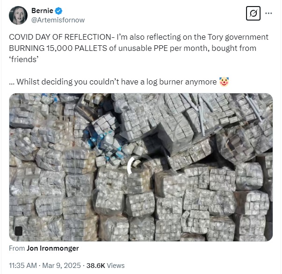Click the 11:35 AM timestamp
Viewport: 282px width, 274px height.
(23, 266)
